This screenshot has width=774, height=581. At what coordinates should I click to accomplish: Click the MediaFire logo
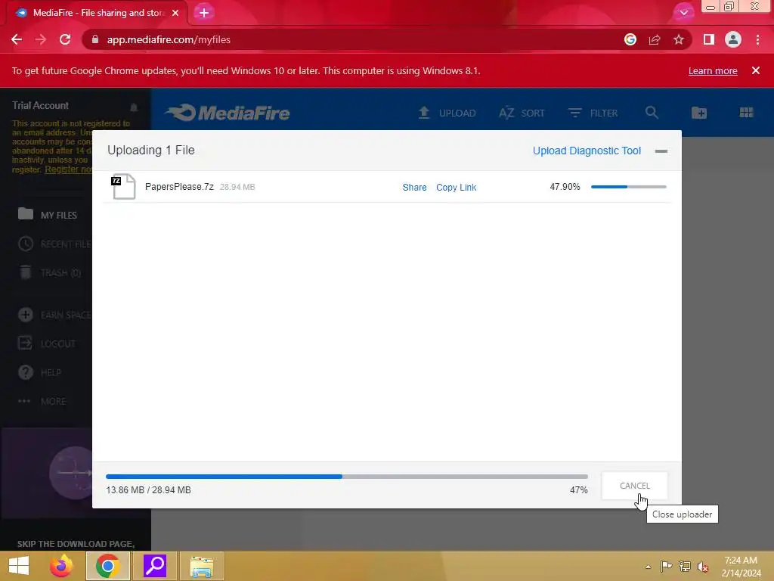click(x=228, y=113)
